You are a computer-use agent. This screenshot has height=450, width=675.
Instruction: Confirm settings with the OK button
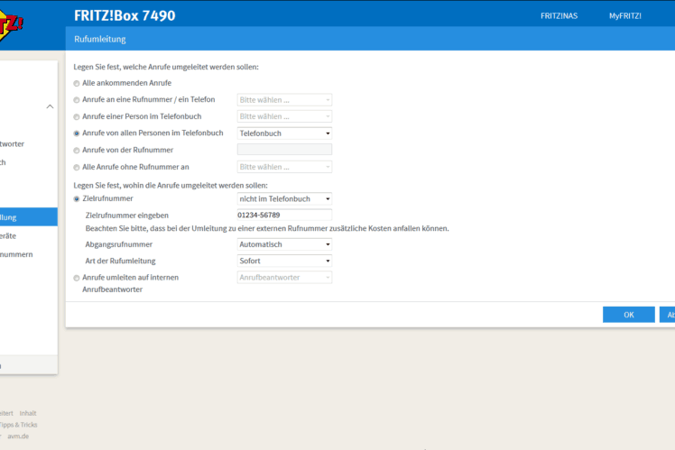pos(629,315)
